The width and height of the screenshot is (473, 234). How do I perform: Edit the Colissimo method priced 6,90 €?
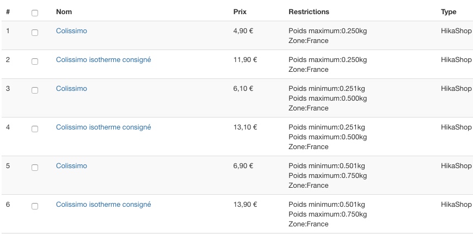pos(71,166)
